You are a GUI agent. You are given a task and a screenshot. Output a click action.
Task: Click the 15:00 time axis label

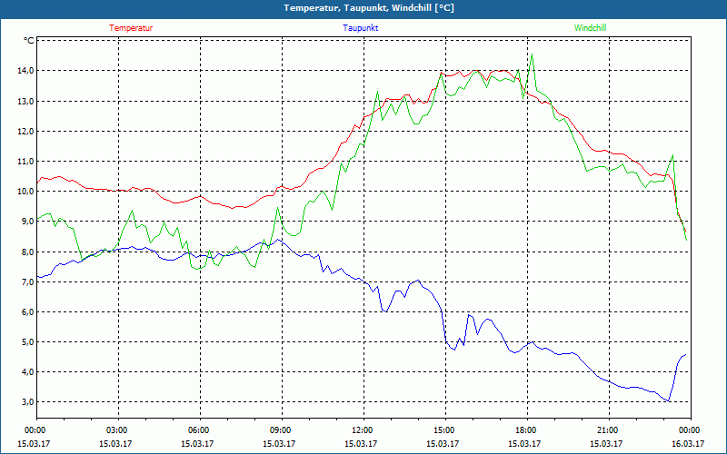coord(445,430)
